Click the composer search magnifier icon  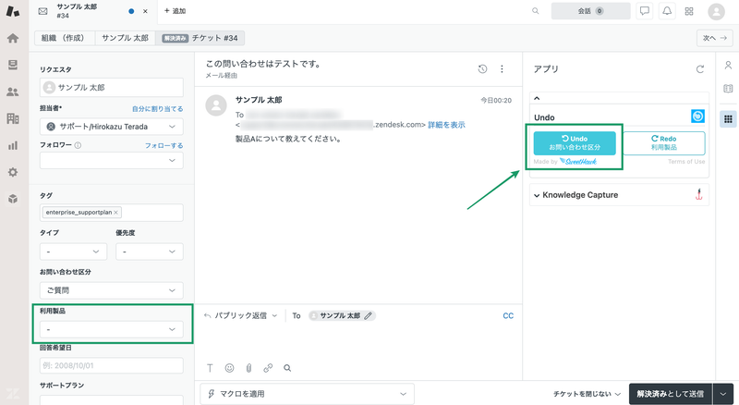pyautogui.click(x=287, y=368)
